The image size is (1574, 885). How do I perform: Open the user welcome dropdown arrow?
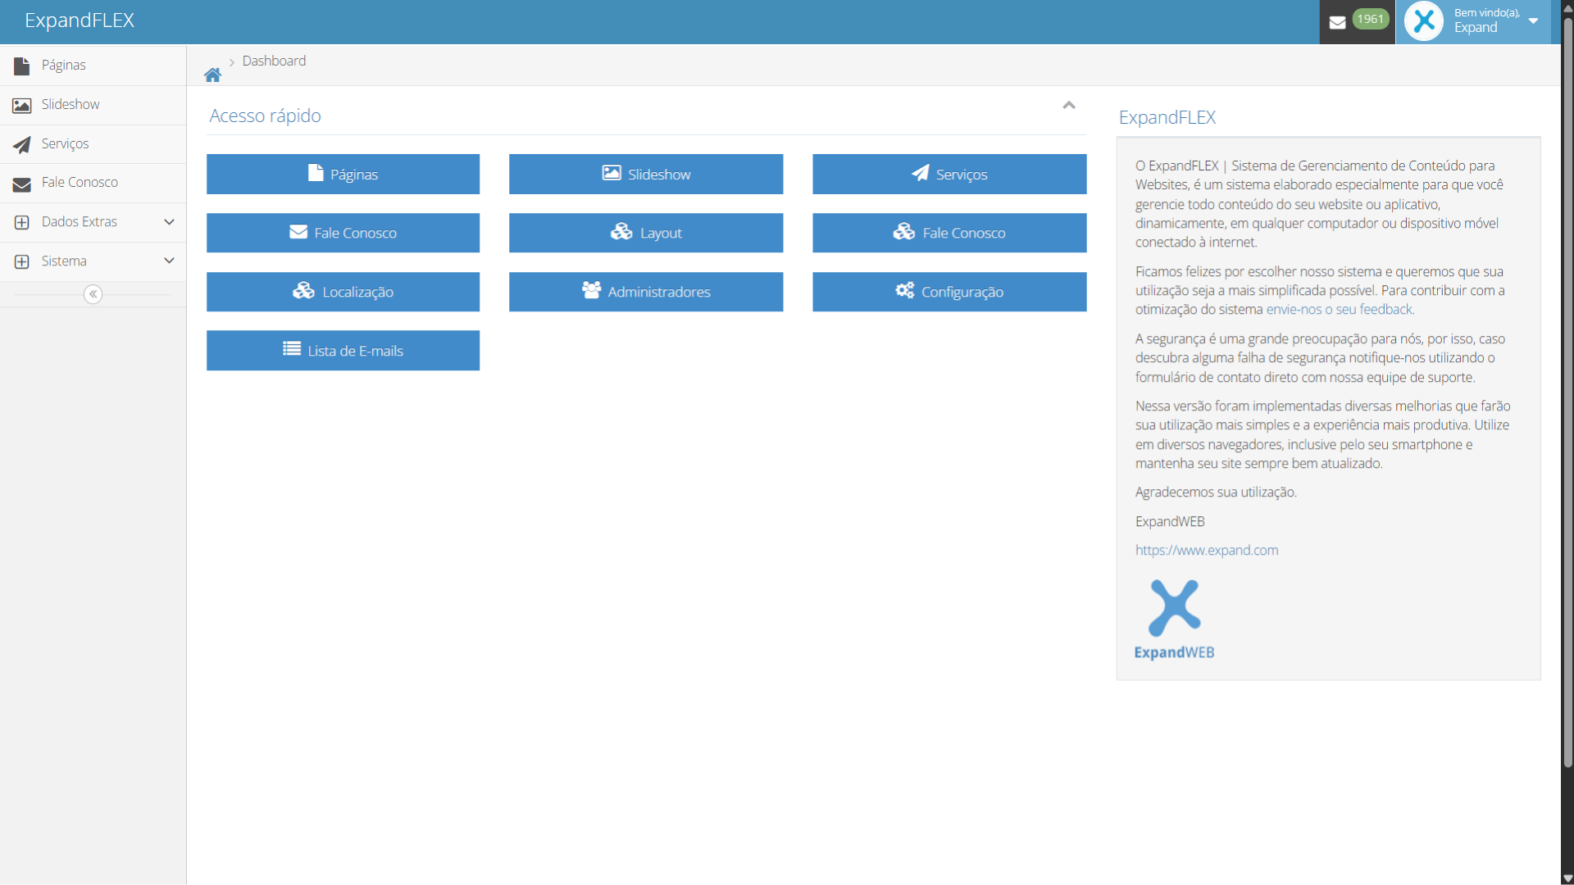[x=1533, y=21]
